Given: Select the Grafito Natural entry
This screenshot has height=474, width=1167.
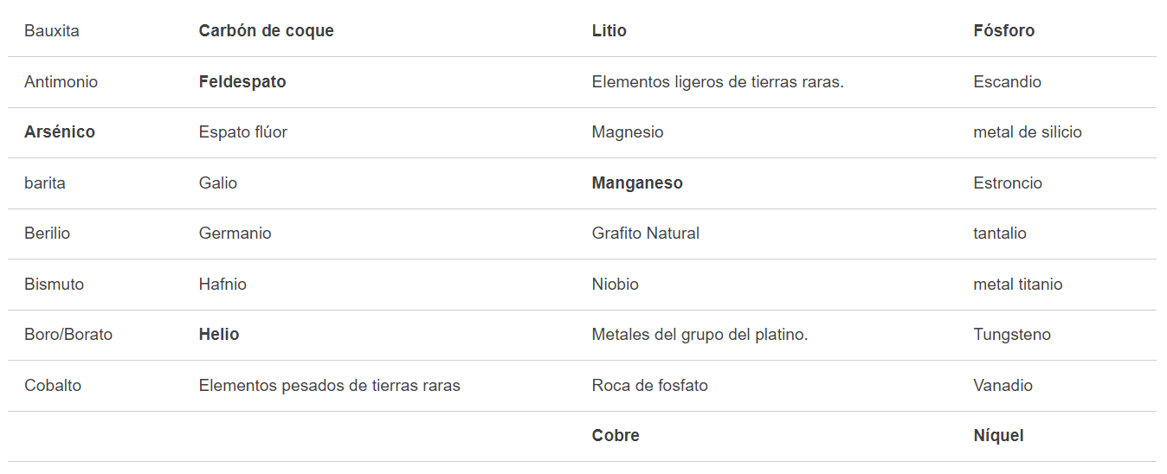Looking at the screenshot, I should (646, 234).
